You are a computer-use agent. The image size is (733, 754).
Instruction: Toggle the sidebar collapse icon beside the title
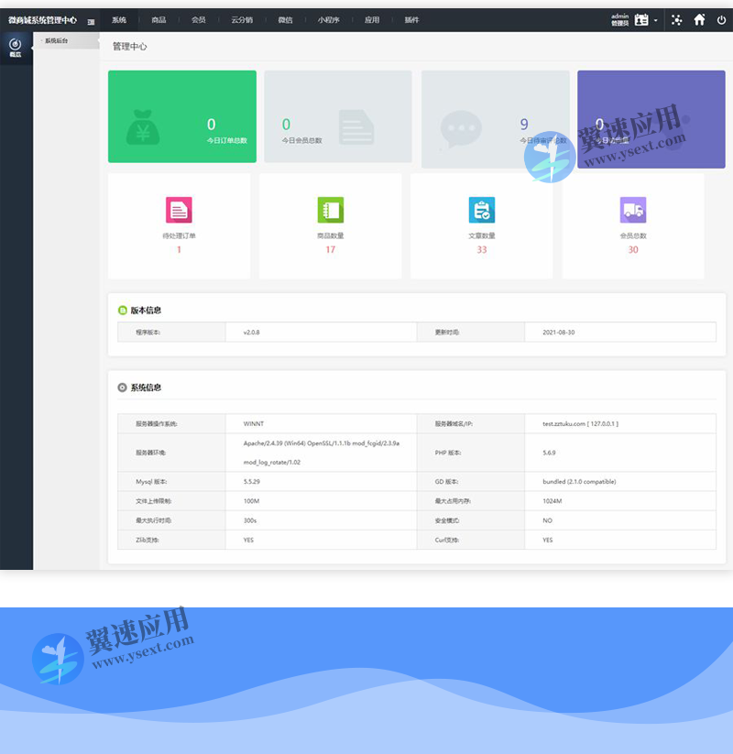click(x=92, y=20)
